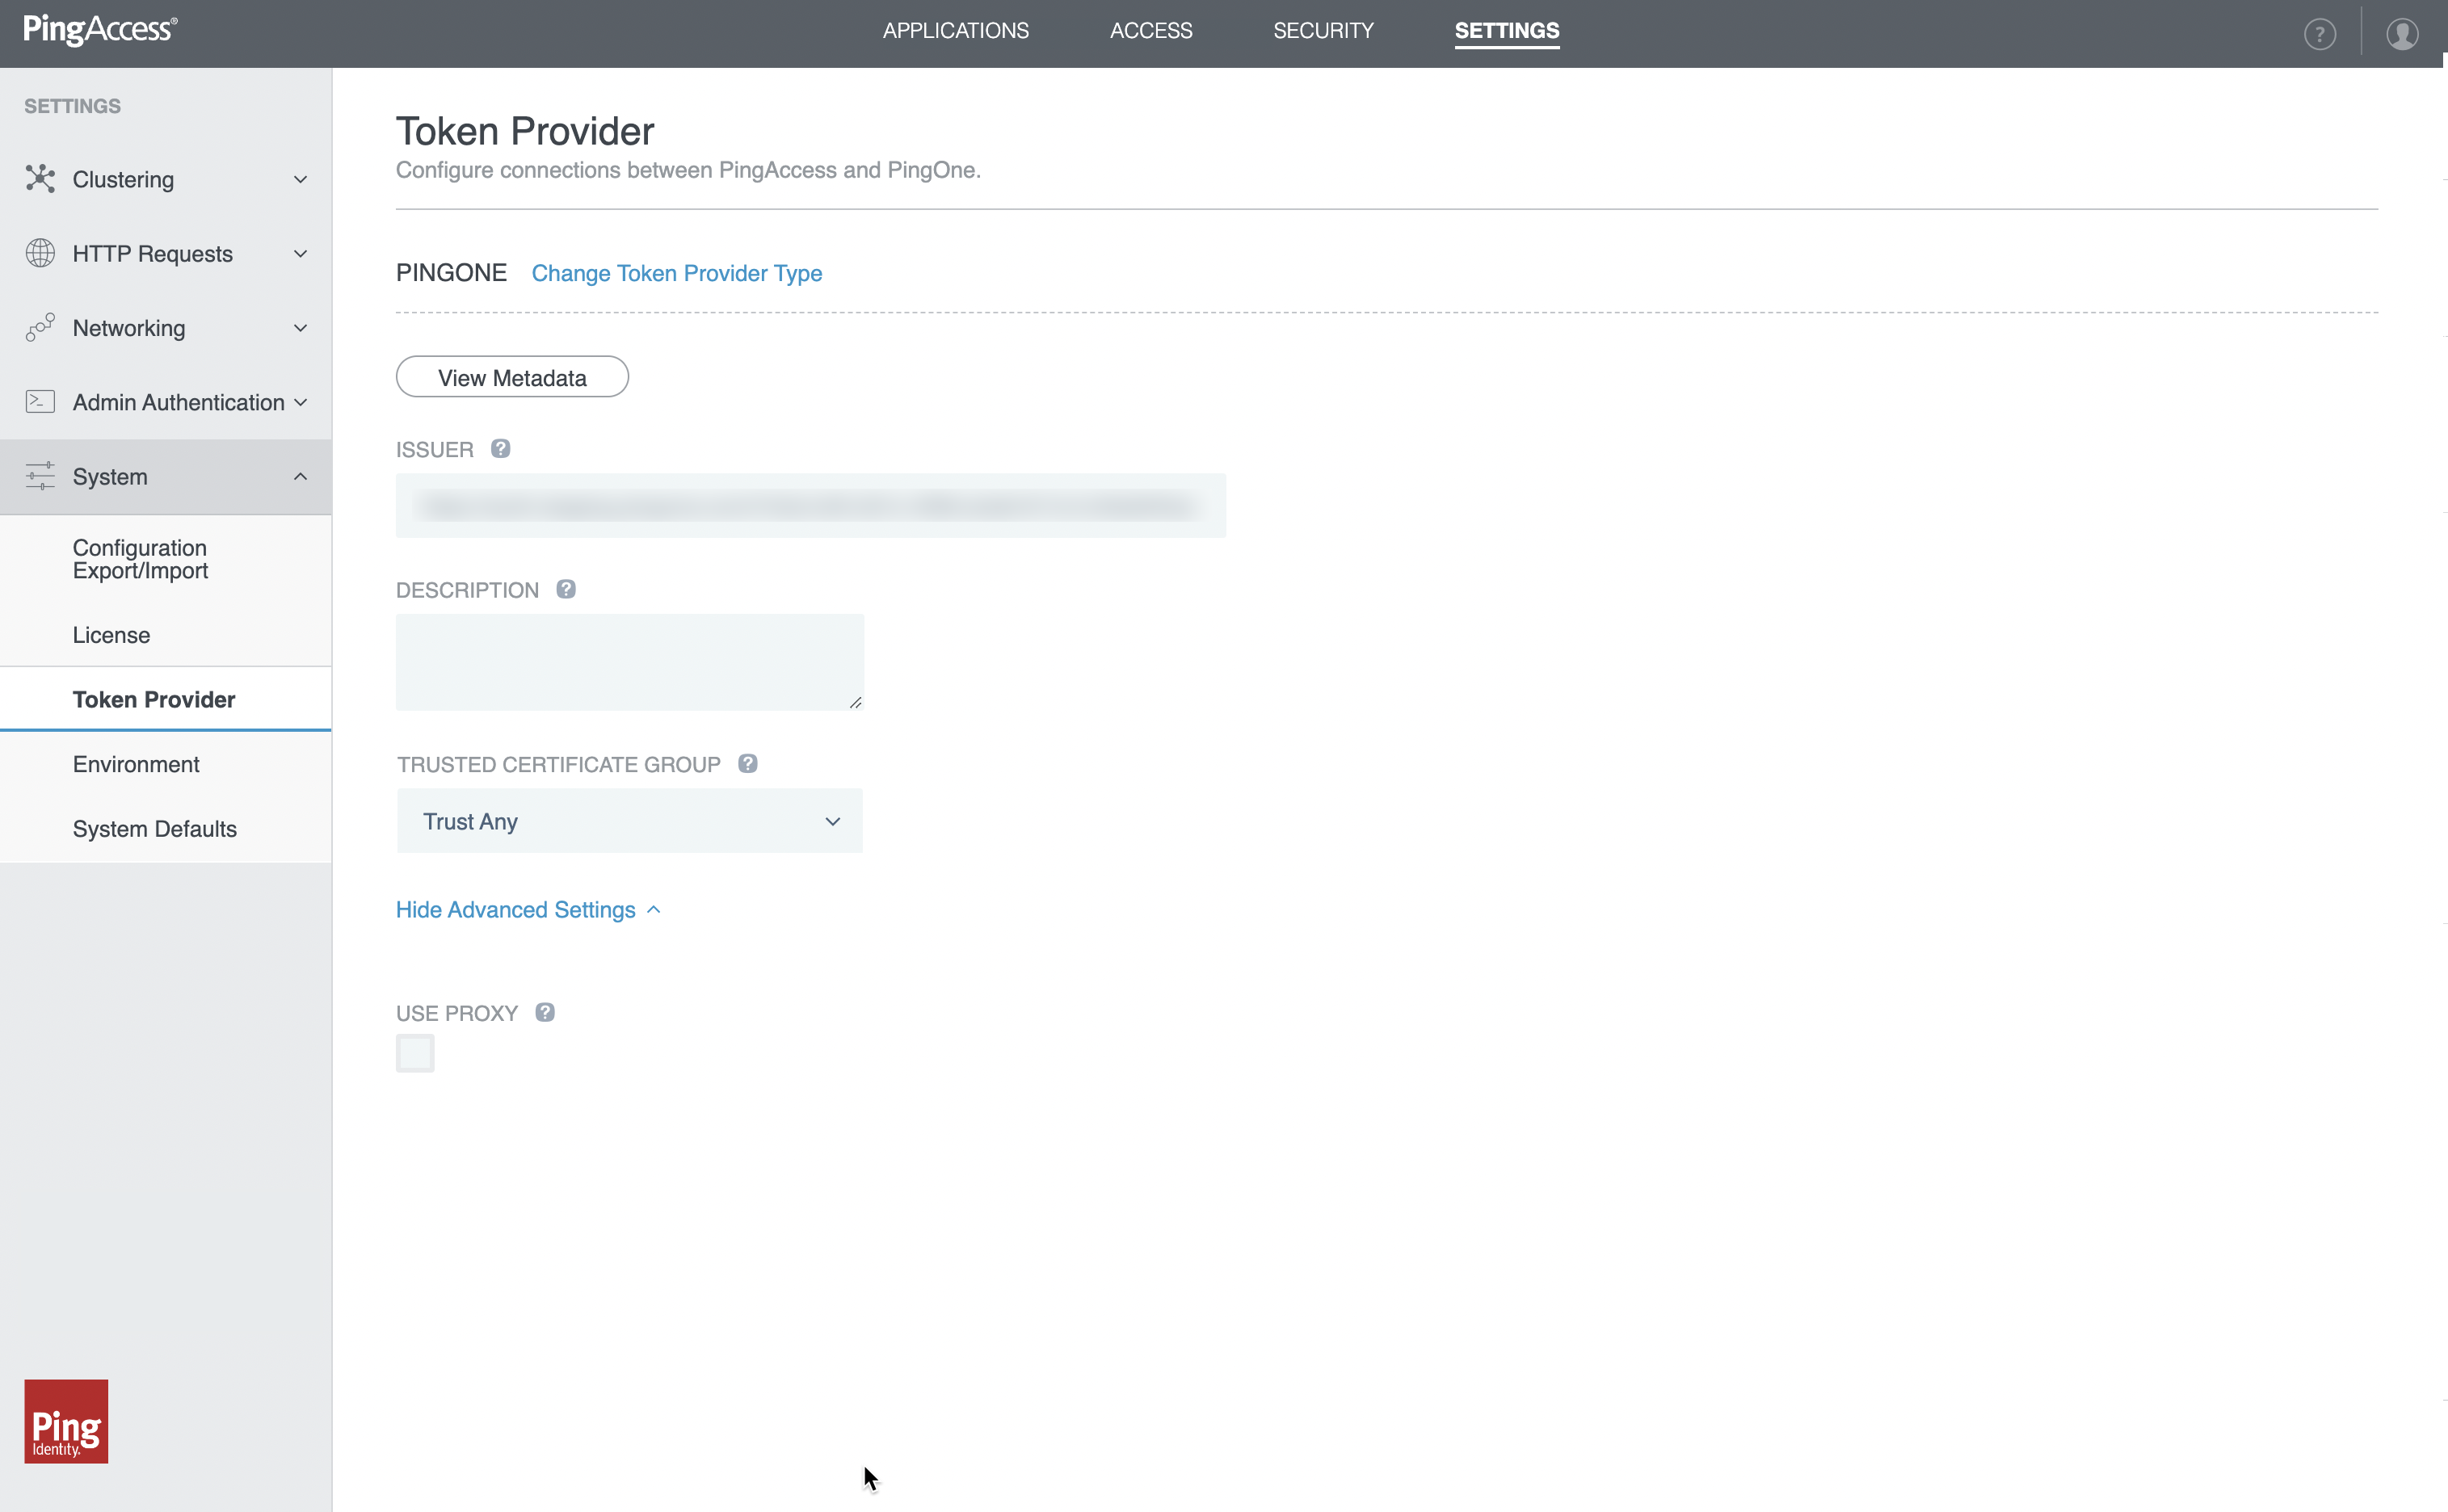Select the Settings tab
The image size is (2448, 1512).
click(1507, 31)
